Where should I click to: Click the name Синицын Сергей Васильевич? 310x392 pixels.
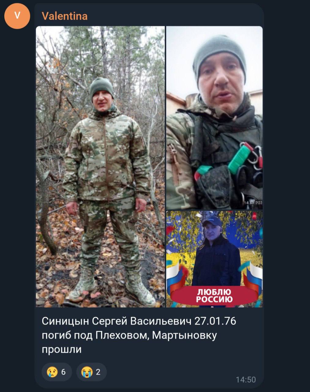click(117, 322)
